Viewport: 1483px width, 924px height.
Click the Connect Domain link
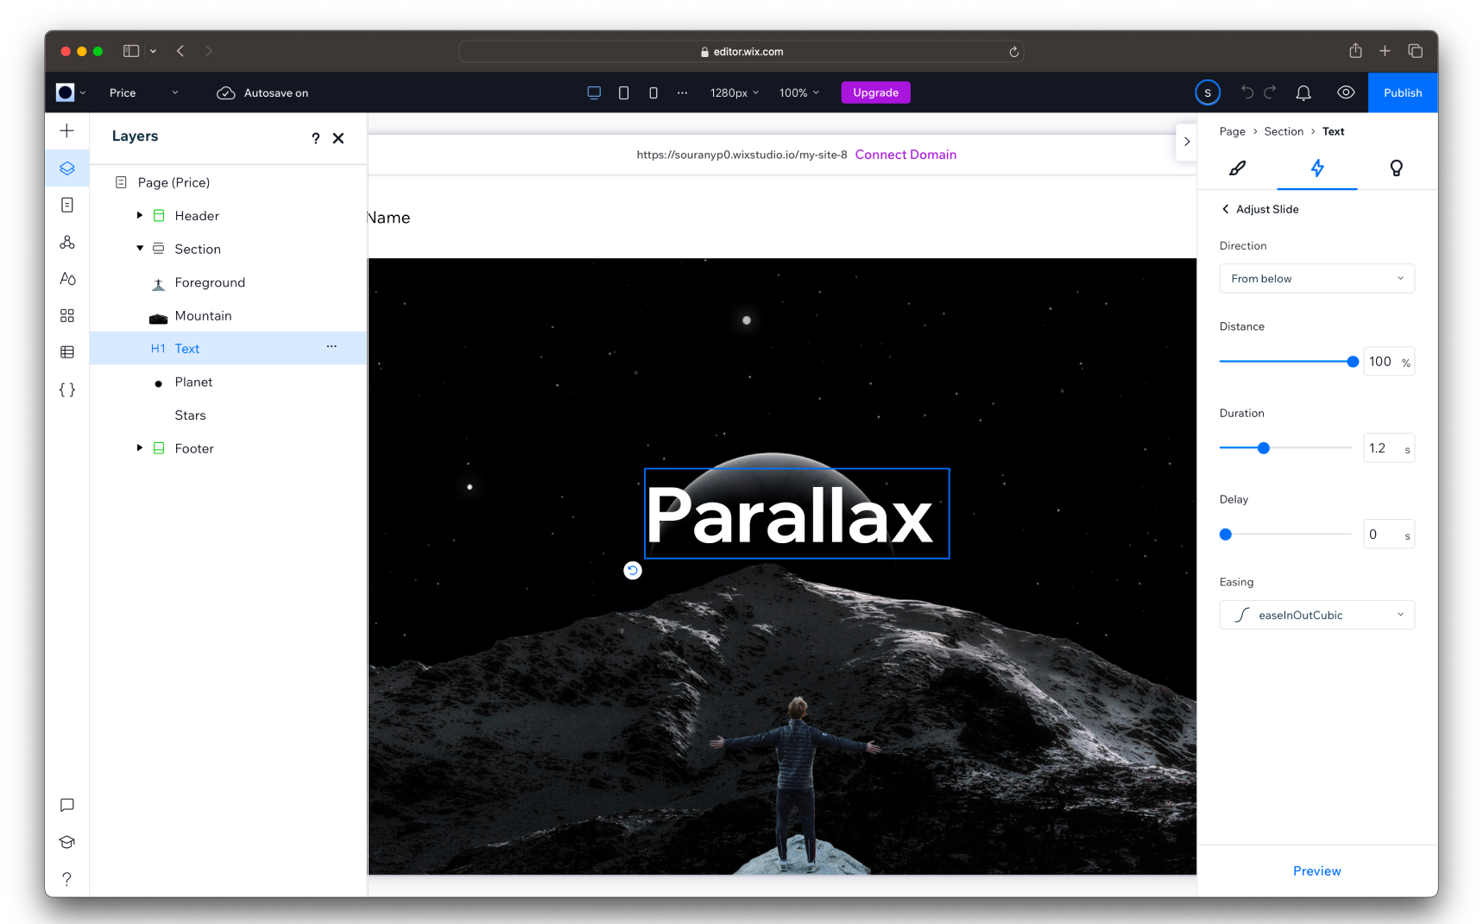click(x=906, y=154)
